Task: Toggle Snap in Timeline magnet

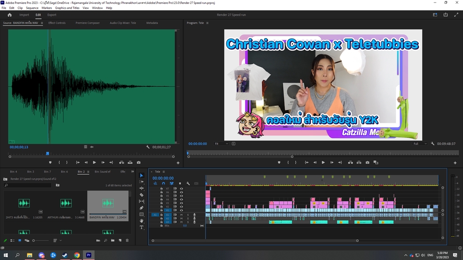Action: [163, 183]
